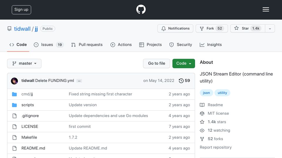Click tidwall's avatar in commit row
Viewport: 282px width, 158px height.
click(x=14, y=81)
